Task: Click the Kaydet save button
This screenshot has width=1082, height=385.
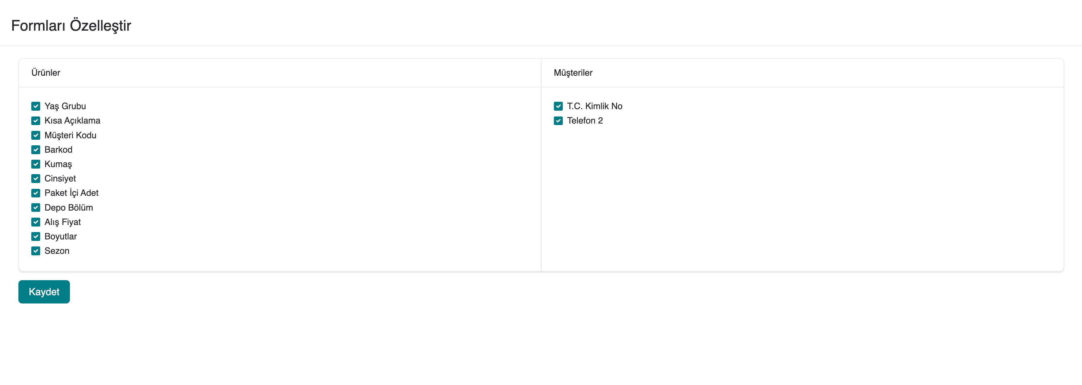Action: (44, 292)
